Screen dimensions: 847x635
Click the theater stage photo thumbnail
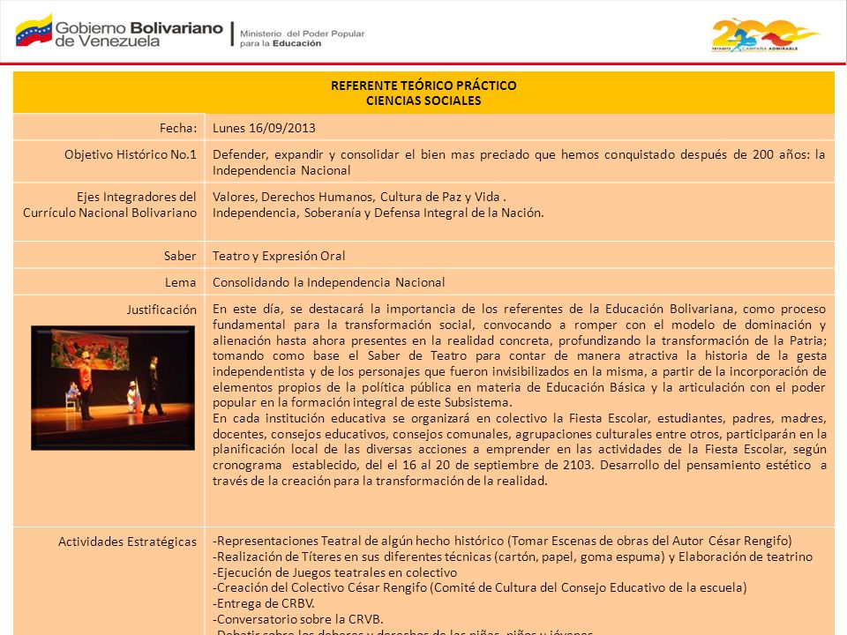click(x=113, y=388)
